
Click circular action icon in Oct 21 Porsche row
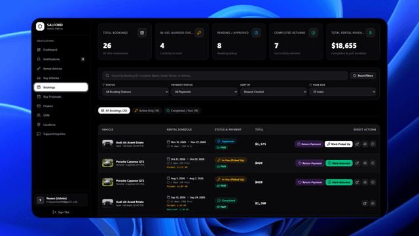(373, 163)
